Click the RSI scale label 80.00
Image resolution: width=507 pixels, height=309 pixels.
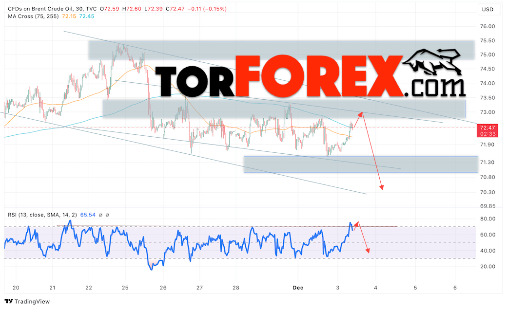coord(487,219)
